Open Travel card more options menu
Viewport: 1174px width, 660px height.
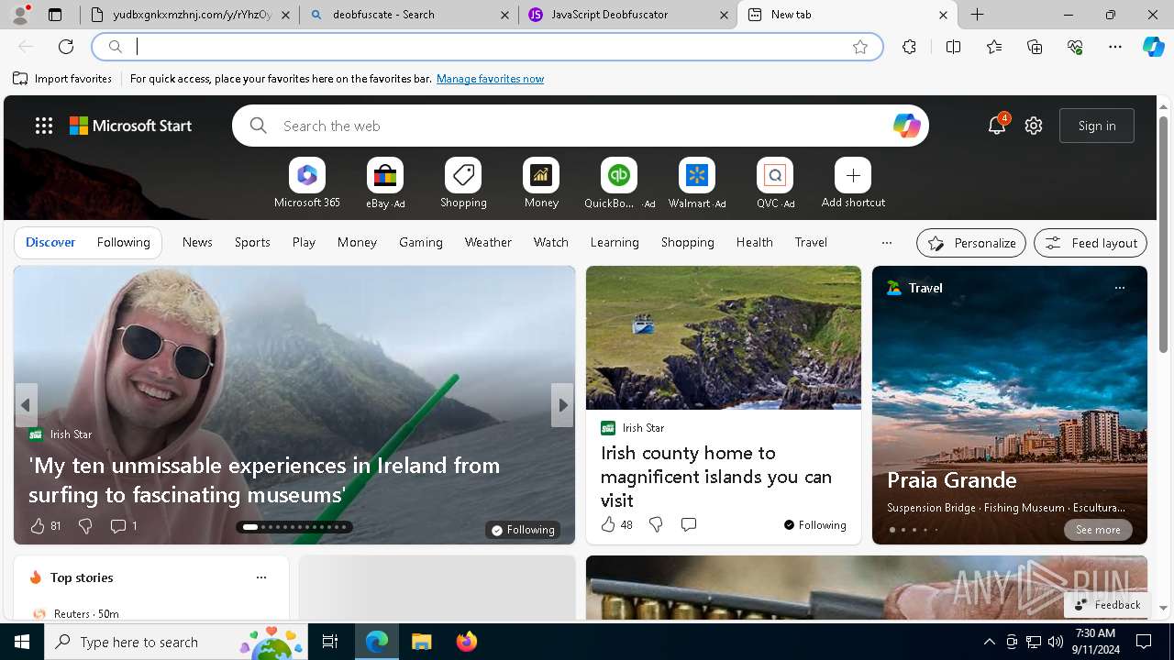(x=1119, y=288)
